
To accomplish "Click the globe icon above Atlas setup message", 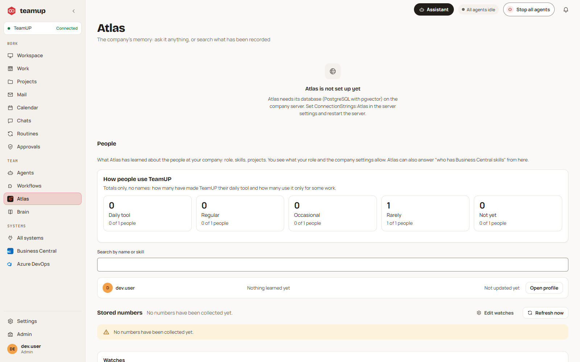I will tap(333, 71).
